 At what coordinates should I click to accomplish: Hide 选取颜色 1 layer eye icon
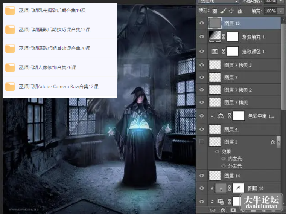202,51
